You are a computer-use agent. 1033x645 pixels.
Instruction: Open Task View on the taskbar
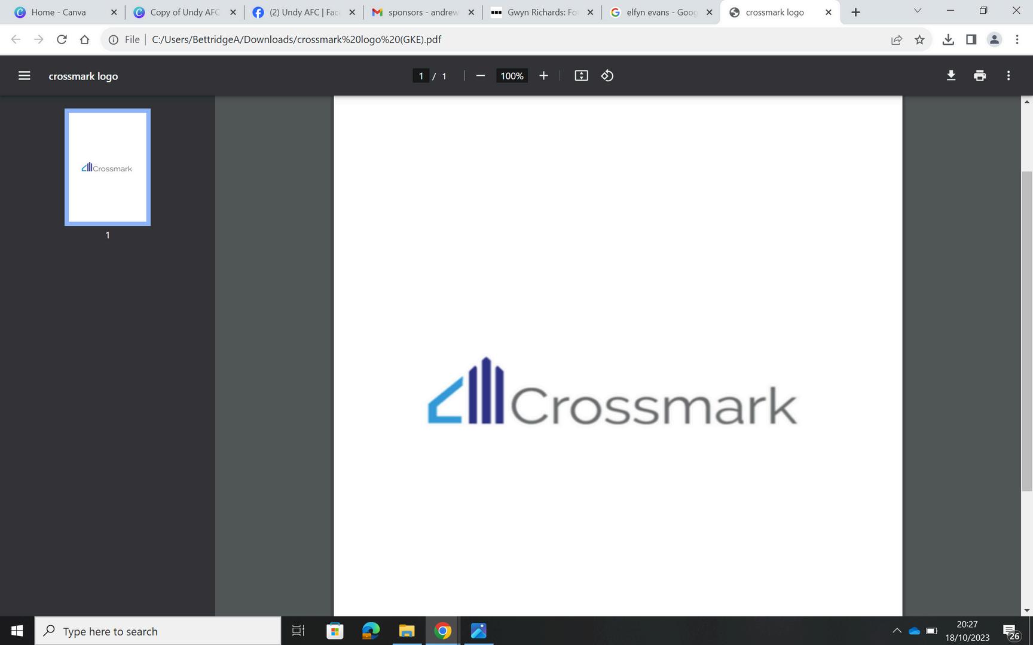[298, 631]
